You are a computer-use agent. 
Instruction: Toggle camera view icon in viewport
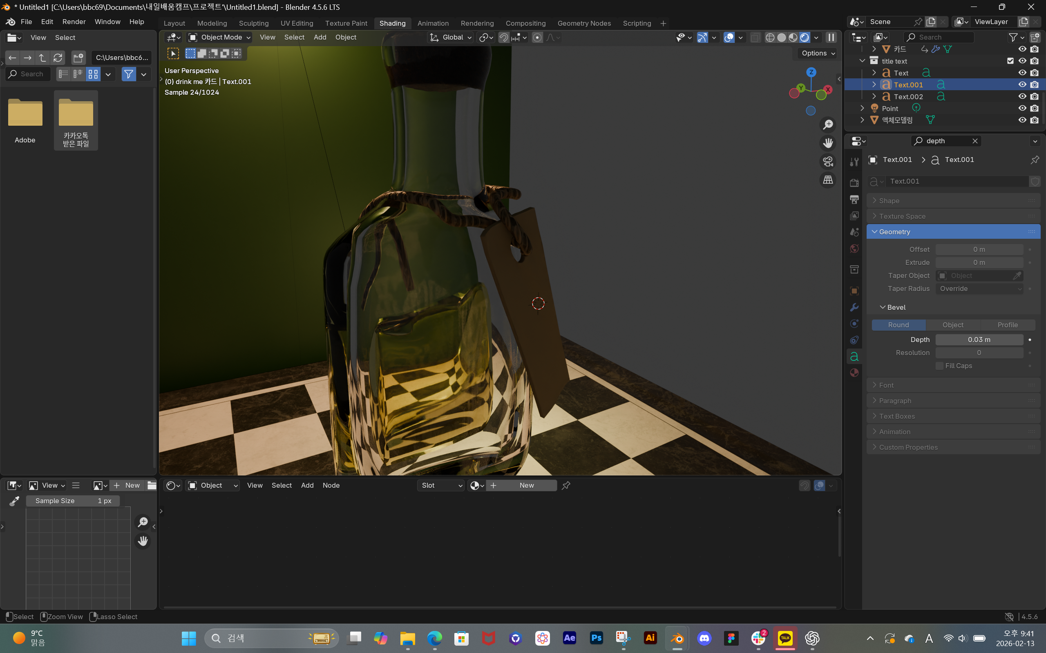point(828,162)
